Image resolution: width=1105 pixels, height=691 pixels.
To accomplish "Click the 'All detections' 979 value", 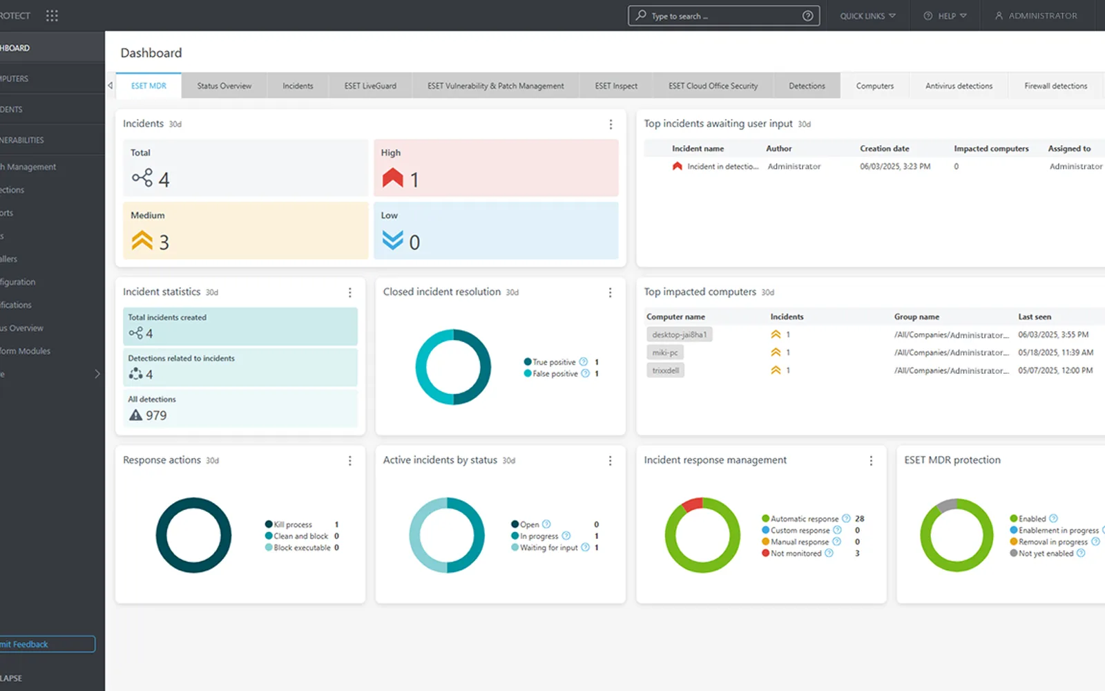I will click(x=156, y=415).
